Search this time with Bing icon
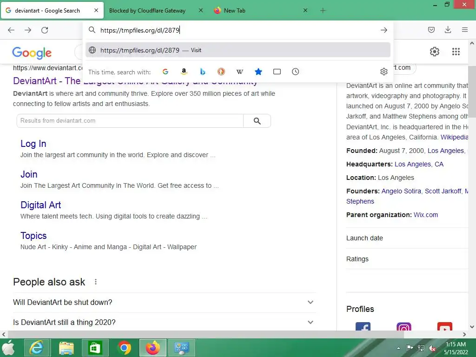 pyautogui.click(x=203, y=72)
